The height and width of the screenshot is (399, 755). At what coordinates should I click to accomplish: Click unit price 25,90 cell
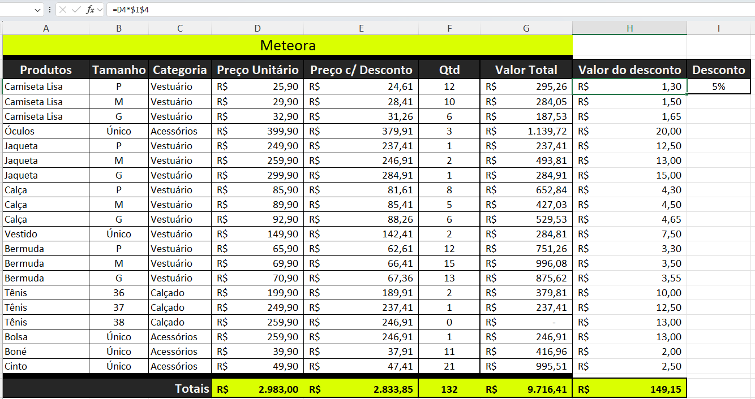point(258,86)
